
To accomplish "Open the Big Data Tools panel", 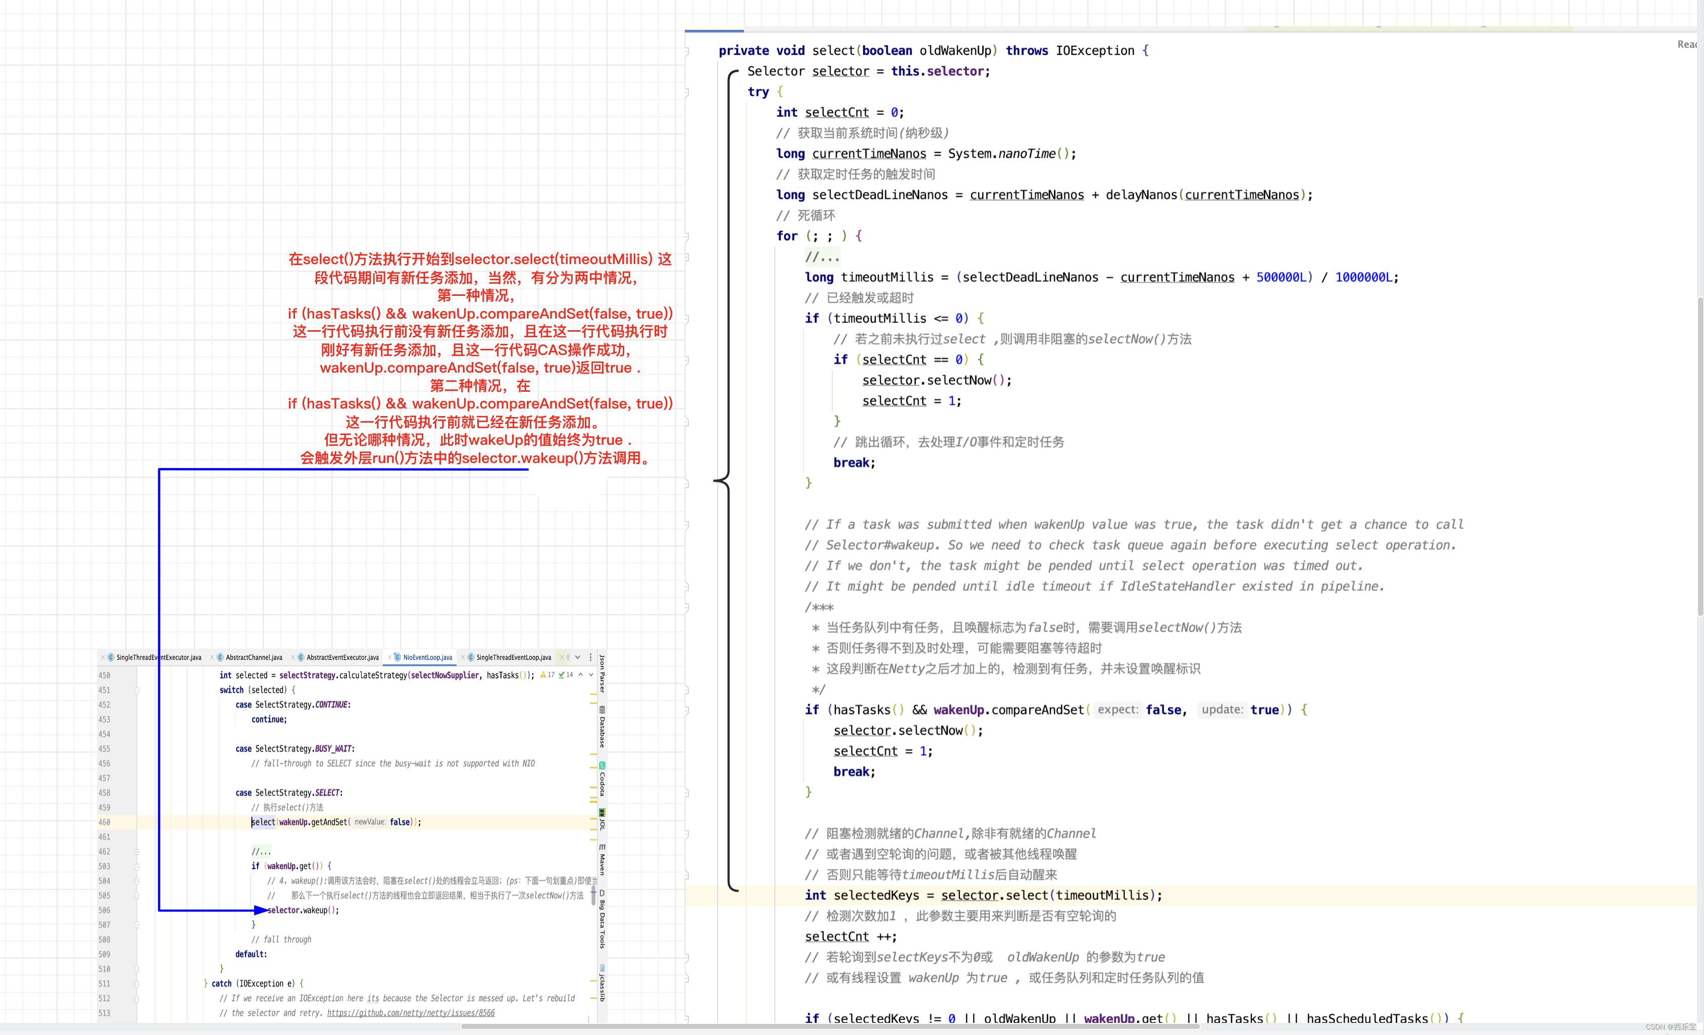I will pyautogui.click(x=602, y=920).
